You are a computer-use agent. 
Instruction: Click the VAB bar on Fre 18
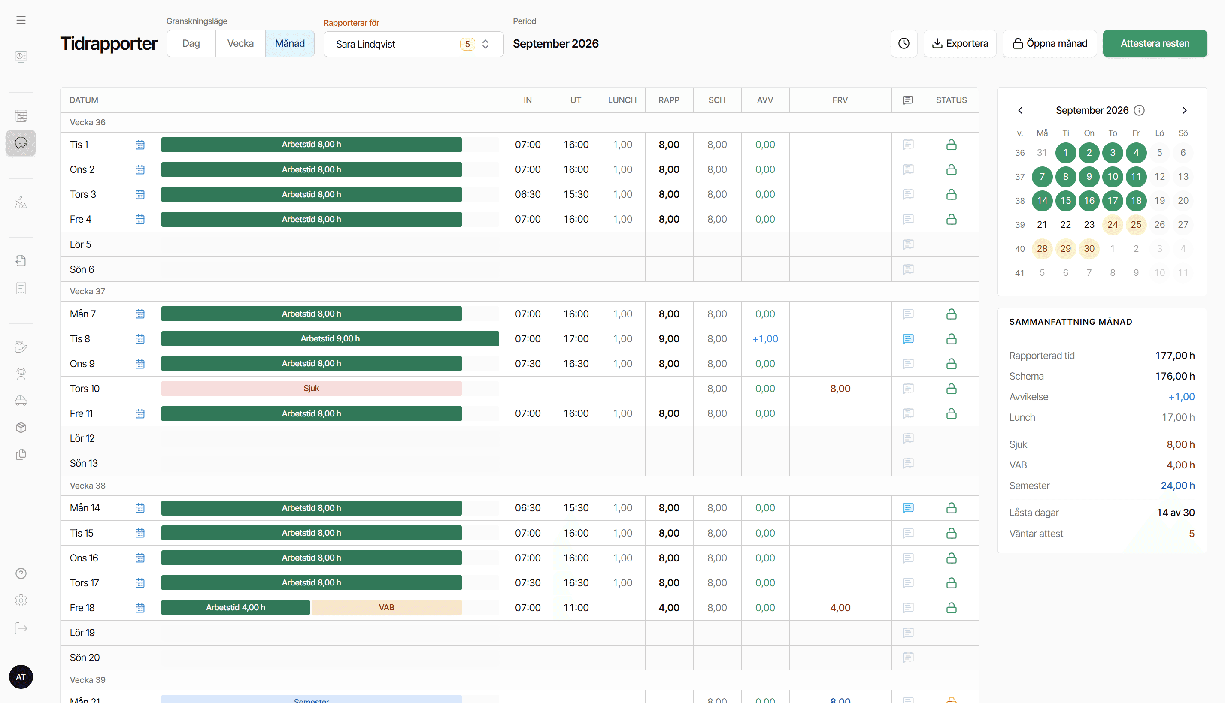386,608
